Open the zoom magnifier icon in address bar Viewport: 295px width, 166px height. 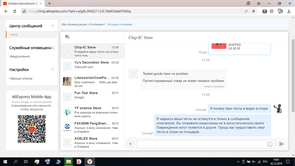(x=246, y=11)
